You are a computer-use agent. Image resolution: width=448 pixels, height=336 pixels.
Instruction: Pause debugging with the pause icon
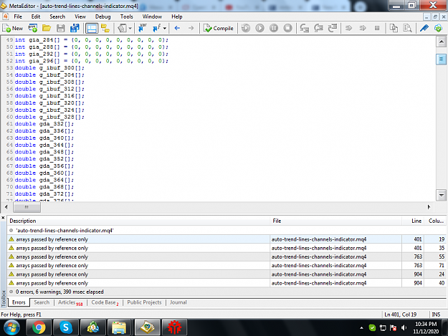coord(274,28)
